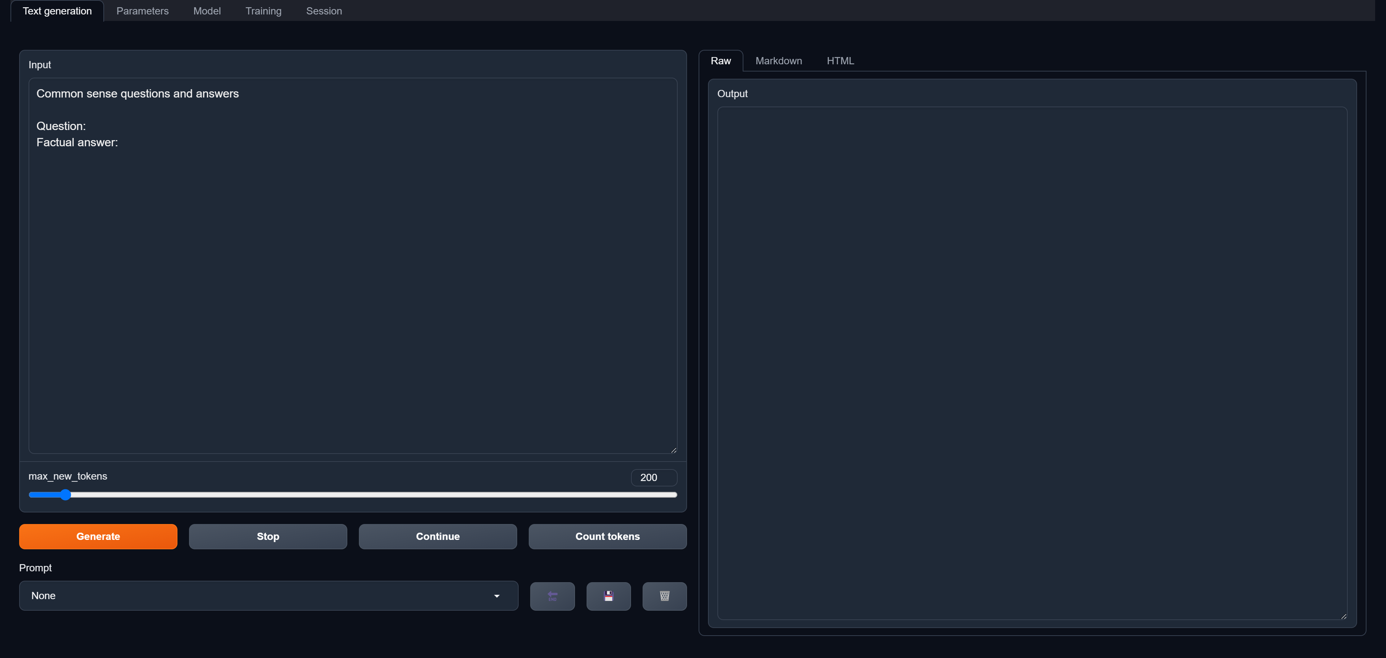The height and width of the screenshot is (658, 1386).
Task: Open the Parameters tab
Action: [142, 11]
